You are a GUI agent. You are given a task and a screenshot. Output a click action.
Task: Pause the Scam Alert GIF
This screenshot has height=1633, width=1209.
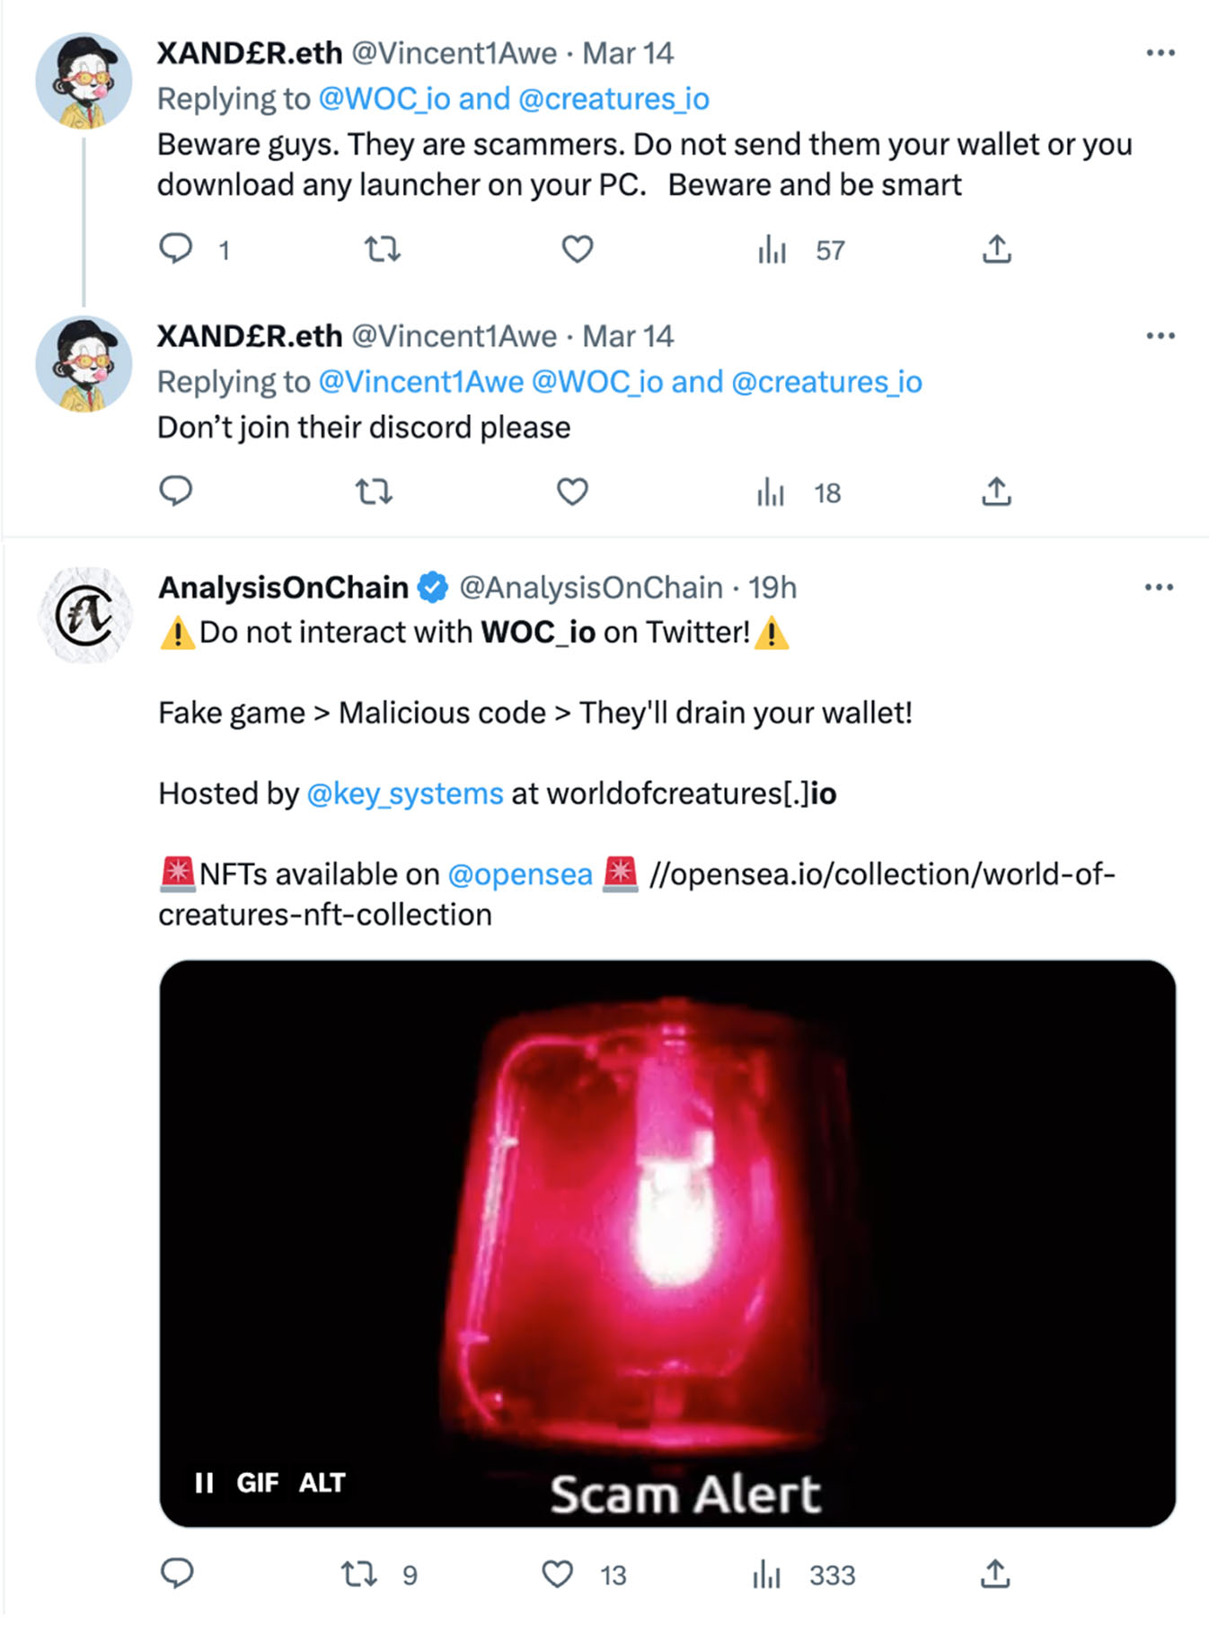coord(205,1482)
